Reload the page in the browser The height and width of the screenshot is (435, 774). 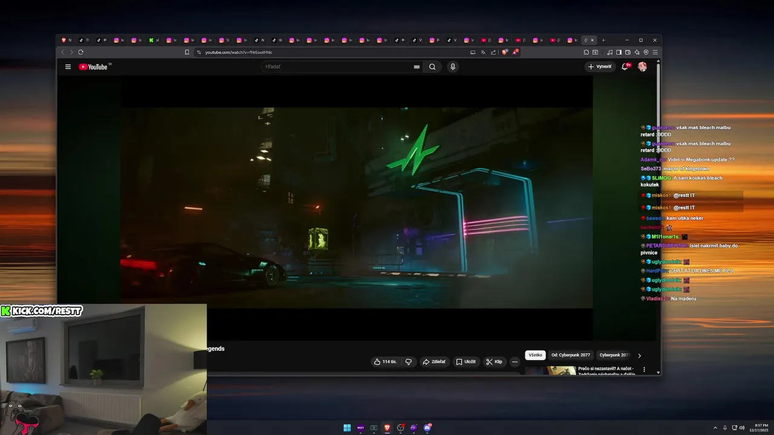80,53
